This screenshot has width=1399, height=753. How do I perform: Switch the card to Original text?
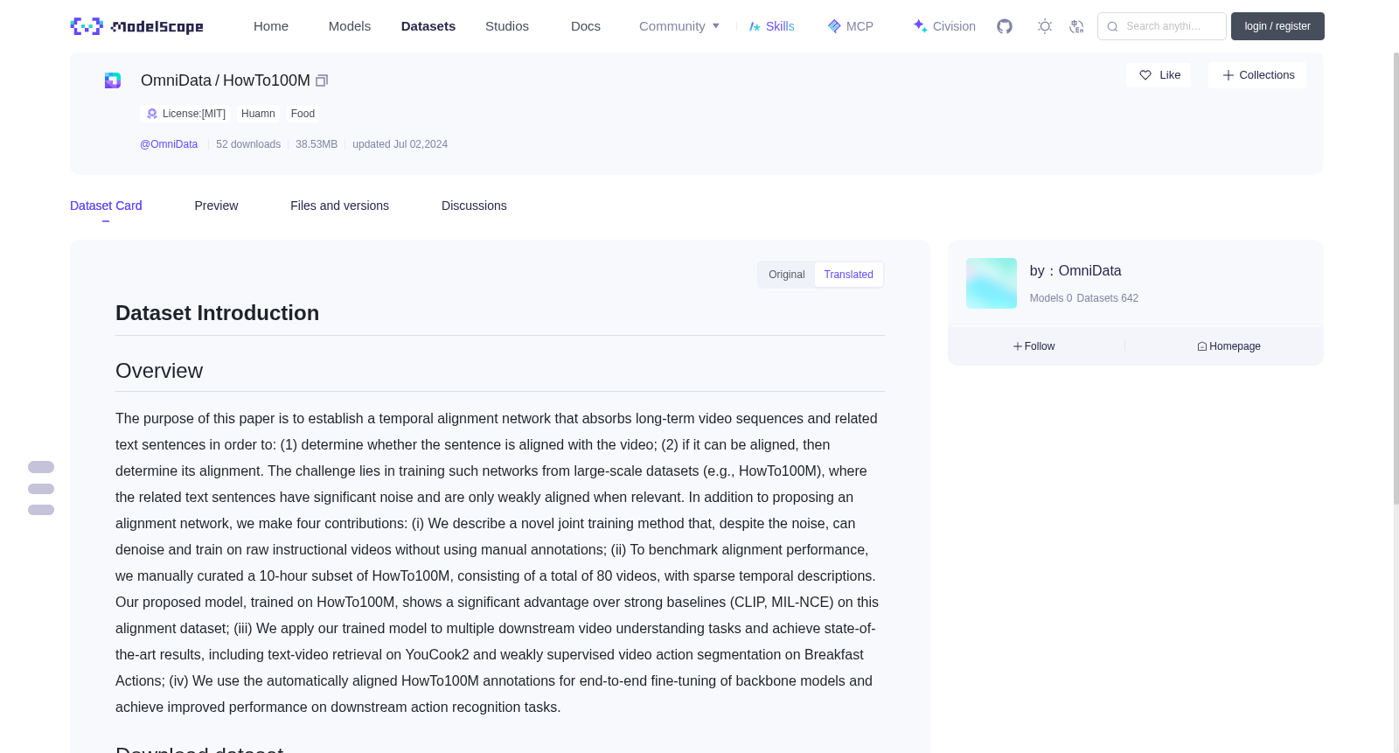tap(787, 275)
